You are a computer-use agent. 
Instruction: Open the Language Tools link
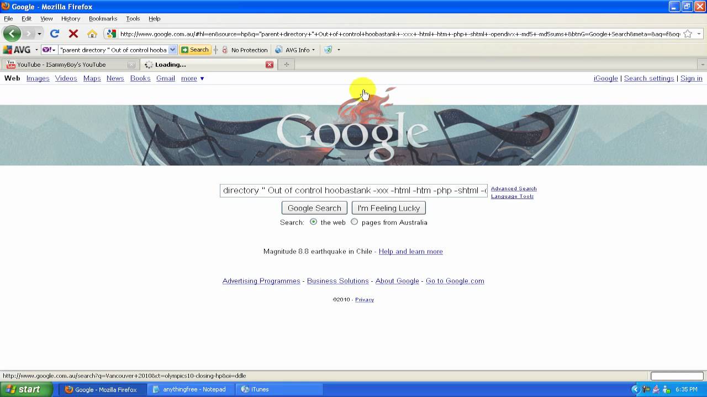[512, 196]
